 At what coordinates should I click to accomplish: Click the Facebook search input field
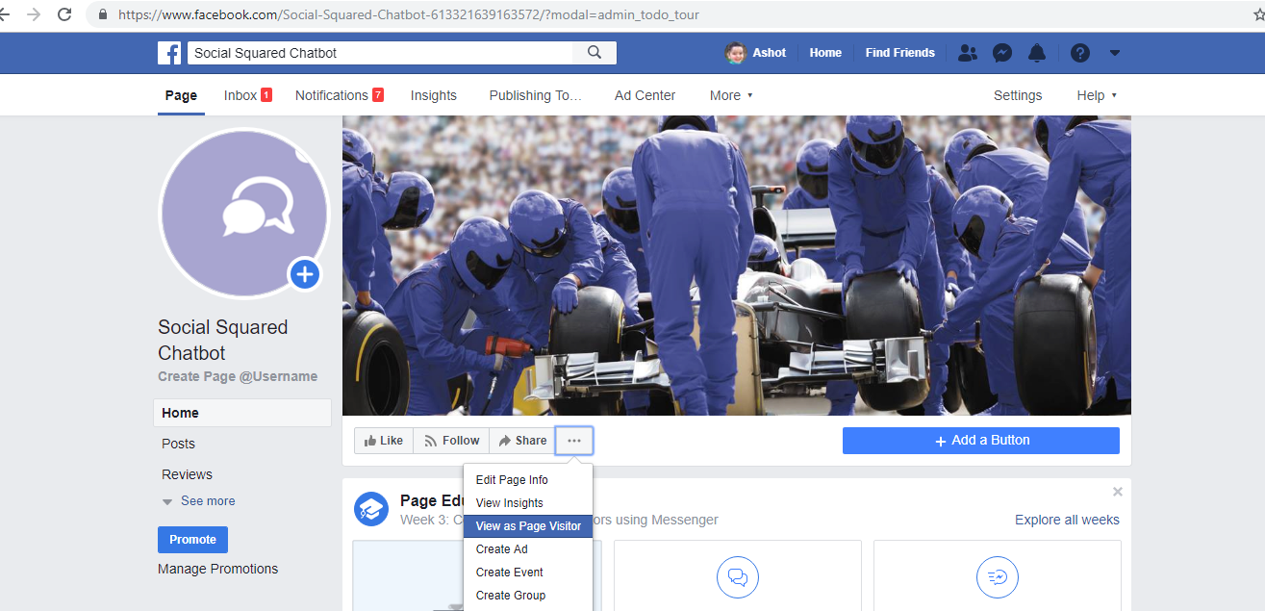(380, 53)
